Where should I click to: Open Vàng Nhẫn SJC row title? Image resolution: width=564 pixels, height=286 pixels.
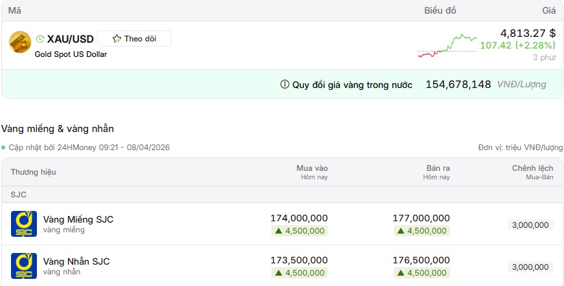pos(76,261)
